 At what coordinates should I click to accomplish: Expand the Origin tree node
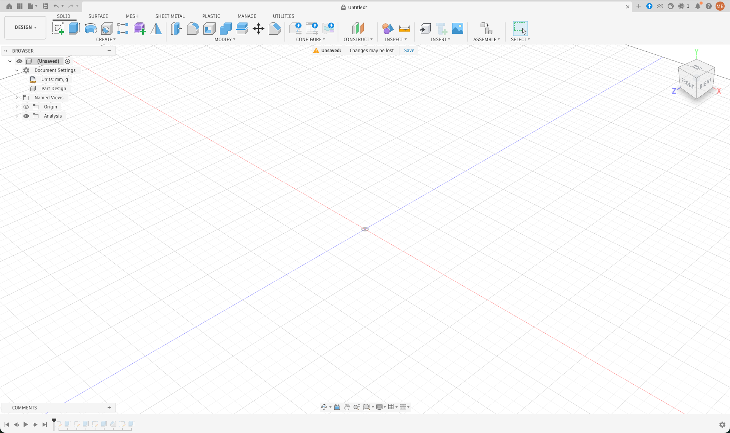17,107
